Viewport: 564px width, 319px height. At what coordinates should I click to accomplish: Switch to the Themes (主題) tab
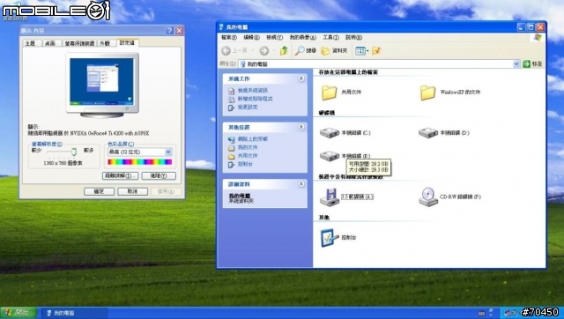[31, 43]
